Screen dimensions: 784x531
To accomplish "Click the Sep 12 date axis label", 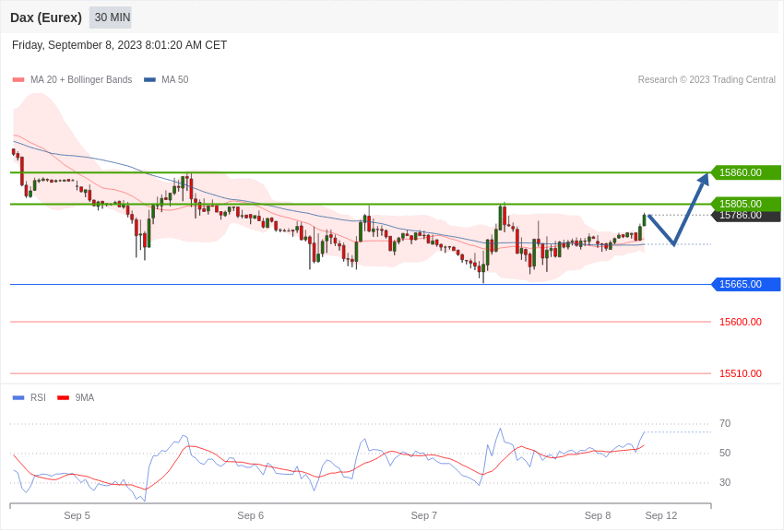I will point(661,515).
